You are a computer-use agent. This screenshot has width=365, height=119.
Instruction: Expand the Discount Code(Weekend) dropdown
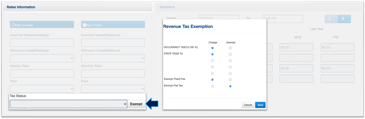113,58
